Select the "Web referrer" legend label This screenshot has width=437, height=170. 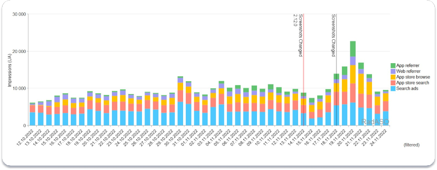[408, 71]
